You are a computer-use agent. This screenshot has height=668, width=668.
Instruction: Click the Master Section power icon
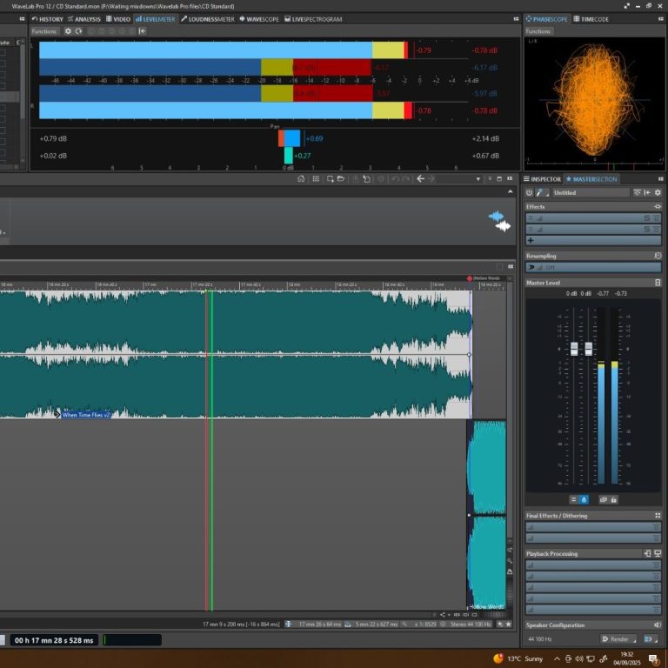click(529, 192)
